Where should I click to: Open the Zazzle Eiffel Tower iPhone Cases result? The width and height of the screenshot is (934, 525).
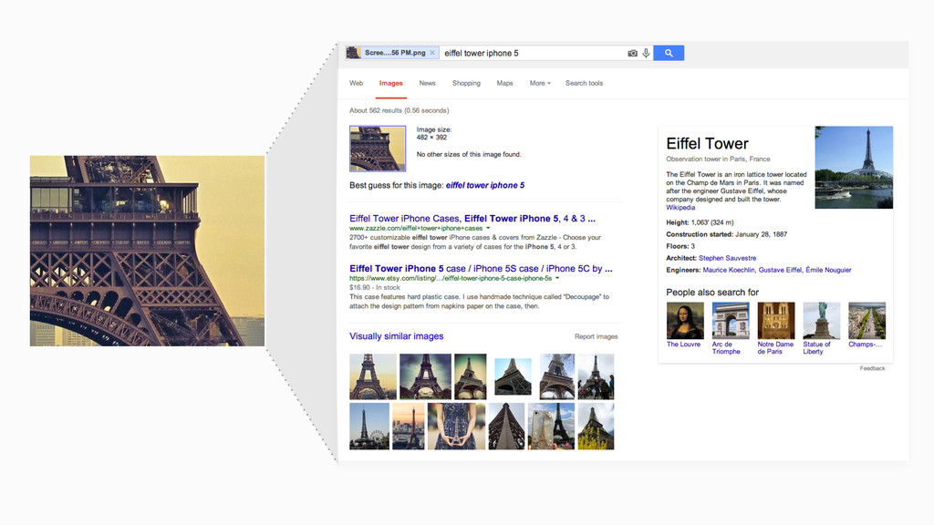472,219
